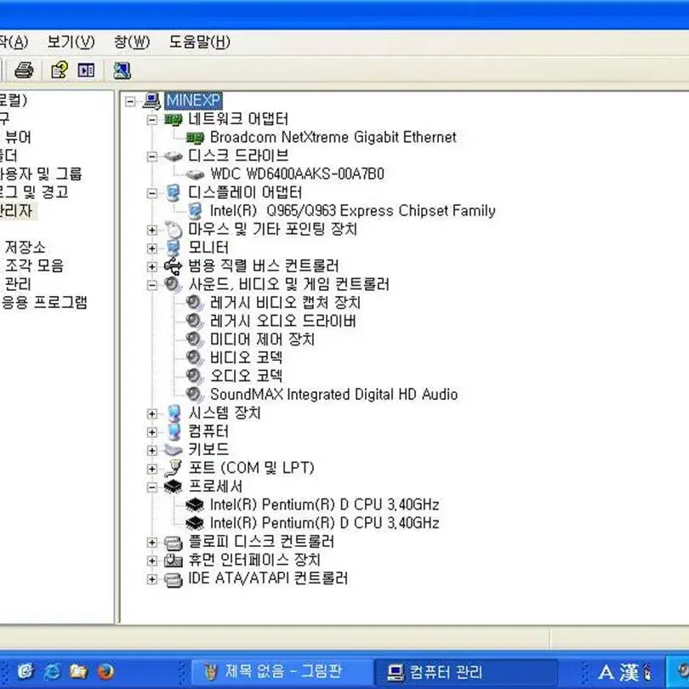This screenshot has height=689, width=689.
Task: Collapse the 프로세서 node
Action: pyautogui.click(x=152, y=487)
